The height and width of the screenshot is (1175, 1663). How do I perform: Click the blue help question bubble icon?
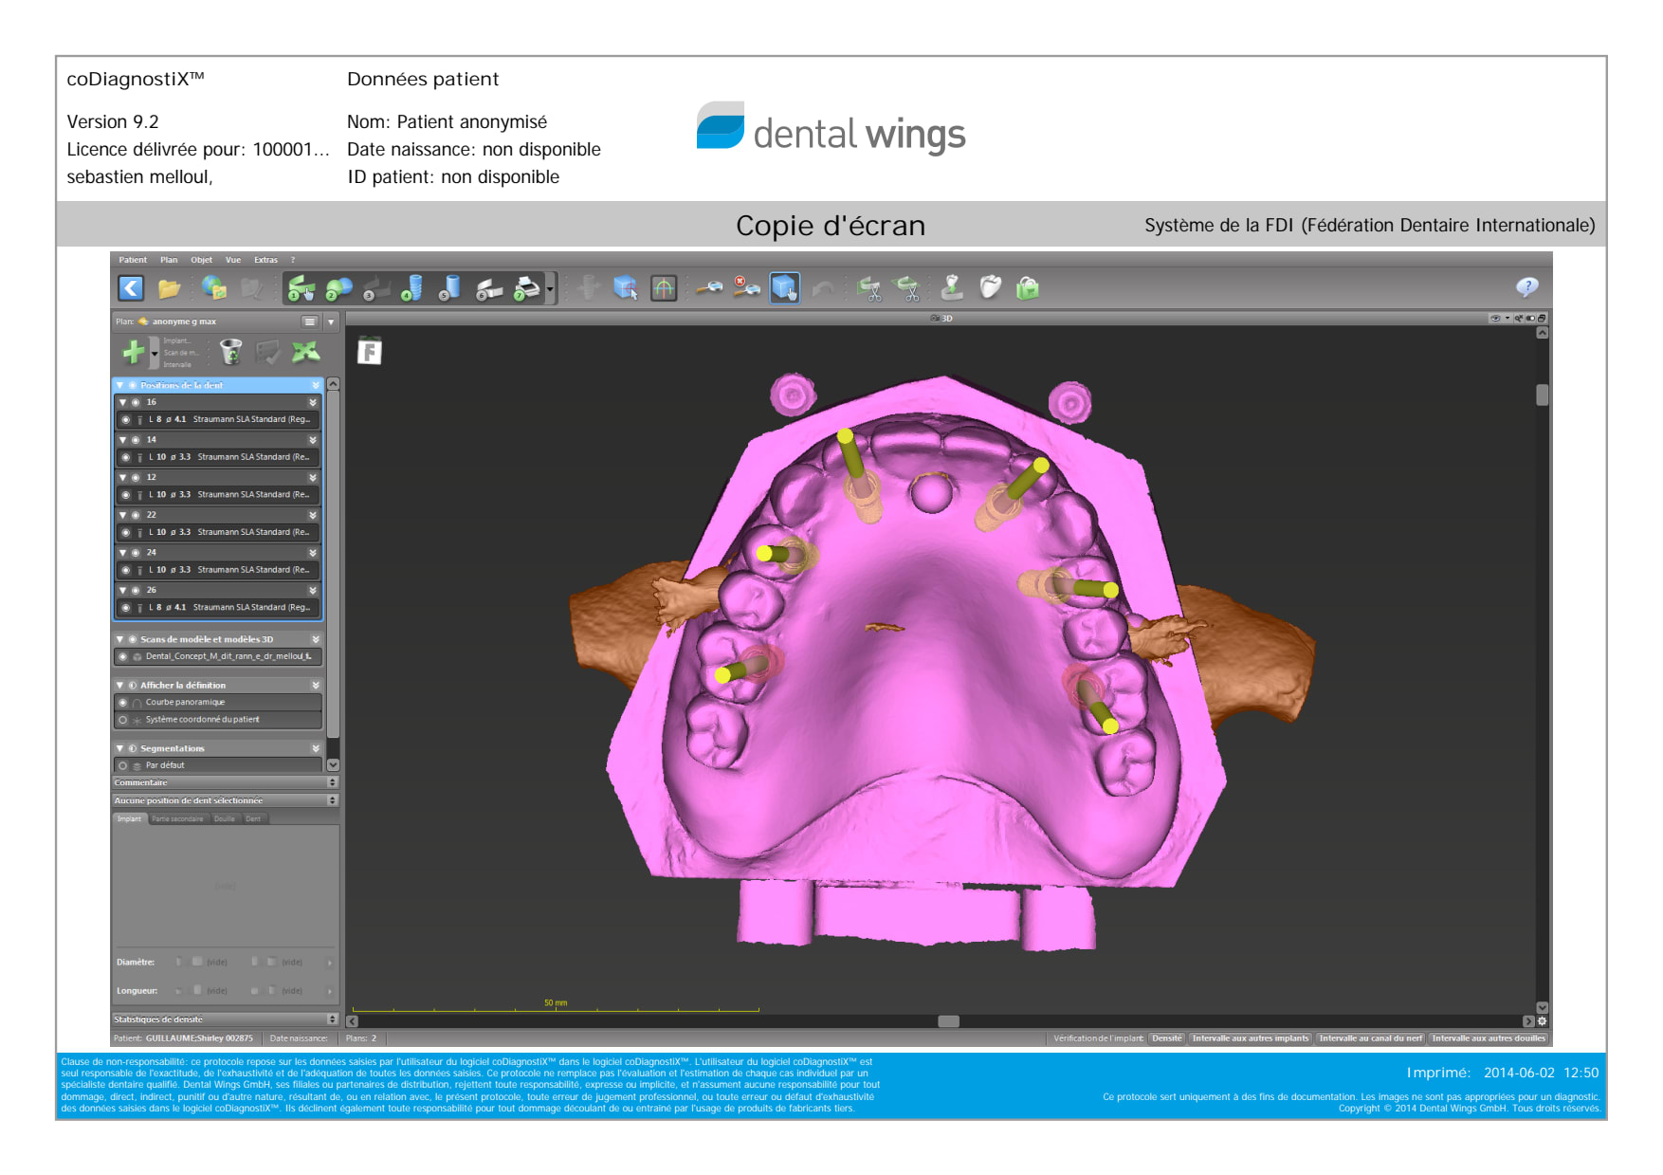click(x=1526, y=287)
